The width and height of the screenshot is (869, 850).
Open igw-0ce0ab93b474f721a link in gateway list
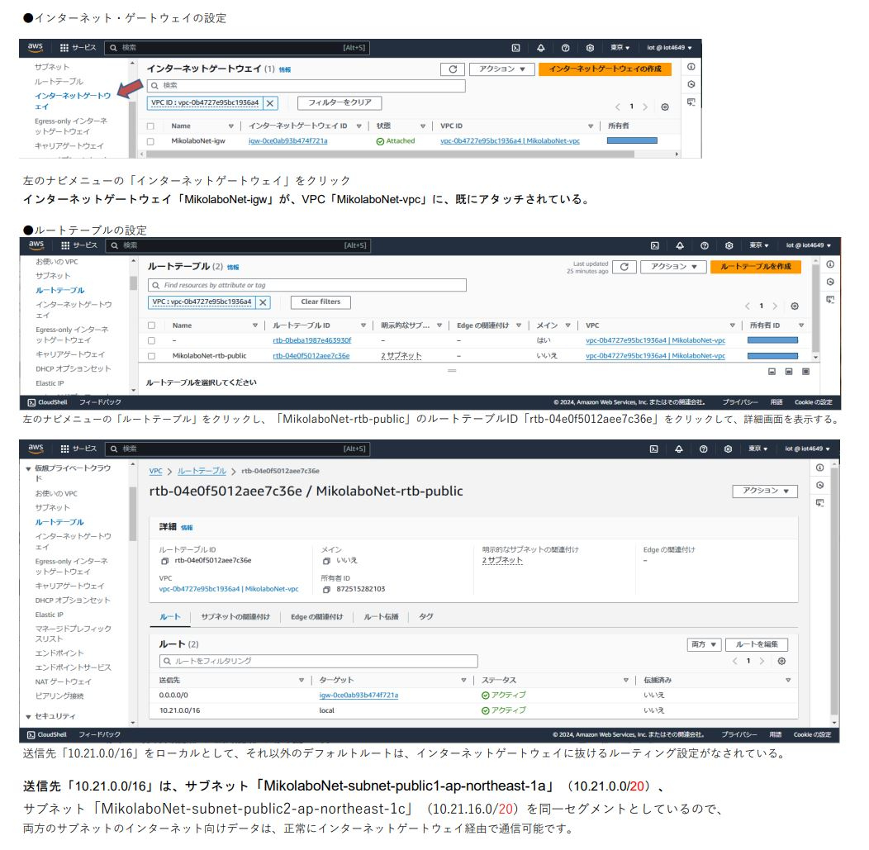tap(287, 141)
